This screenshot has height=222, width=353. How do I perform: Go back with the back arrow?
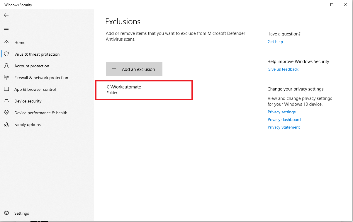click(x=6, y=15)
